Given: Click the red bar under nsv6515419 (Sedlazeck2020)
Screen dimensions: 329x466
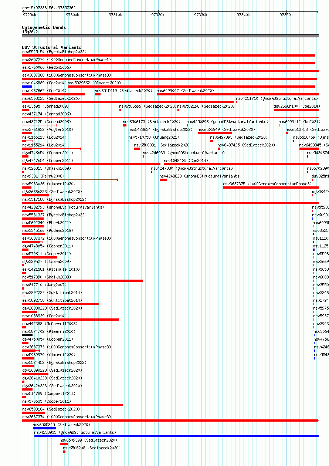Looking at the screenshot, I should [x=98, y=94].
